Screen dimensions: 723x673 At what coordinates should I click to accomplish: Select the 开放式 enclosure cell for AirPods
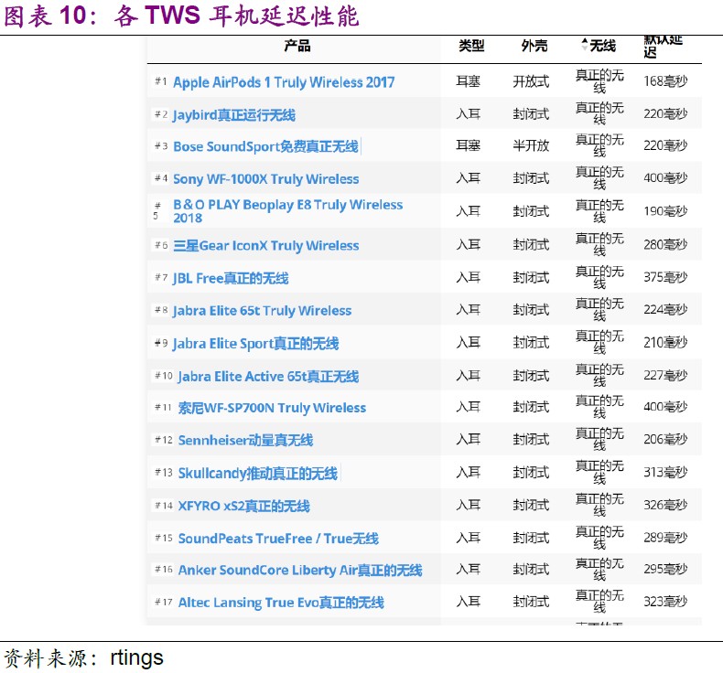[x=531, y=81]
